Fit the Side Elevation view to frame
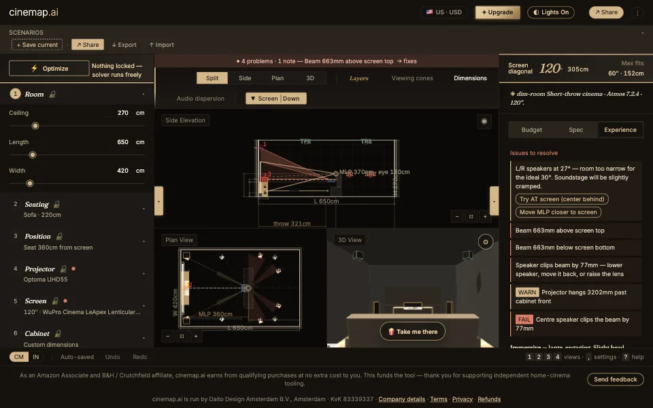This screenshot has width=653, height=408. pos(471,216)
